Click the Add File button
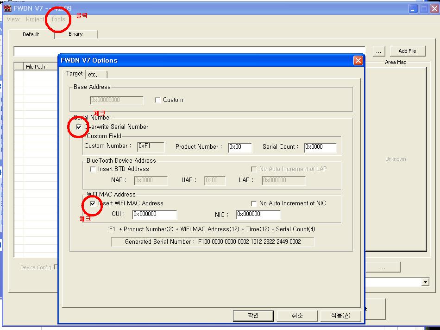 click(408, 51)
